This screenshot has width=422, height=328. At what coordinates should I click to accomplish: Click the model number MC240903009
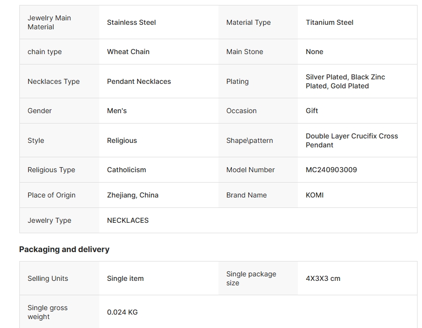(331, 170)
